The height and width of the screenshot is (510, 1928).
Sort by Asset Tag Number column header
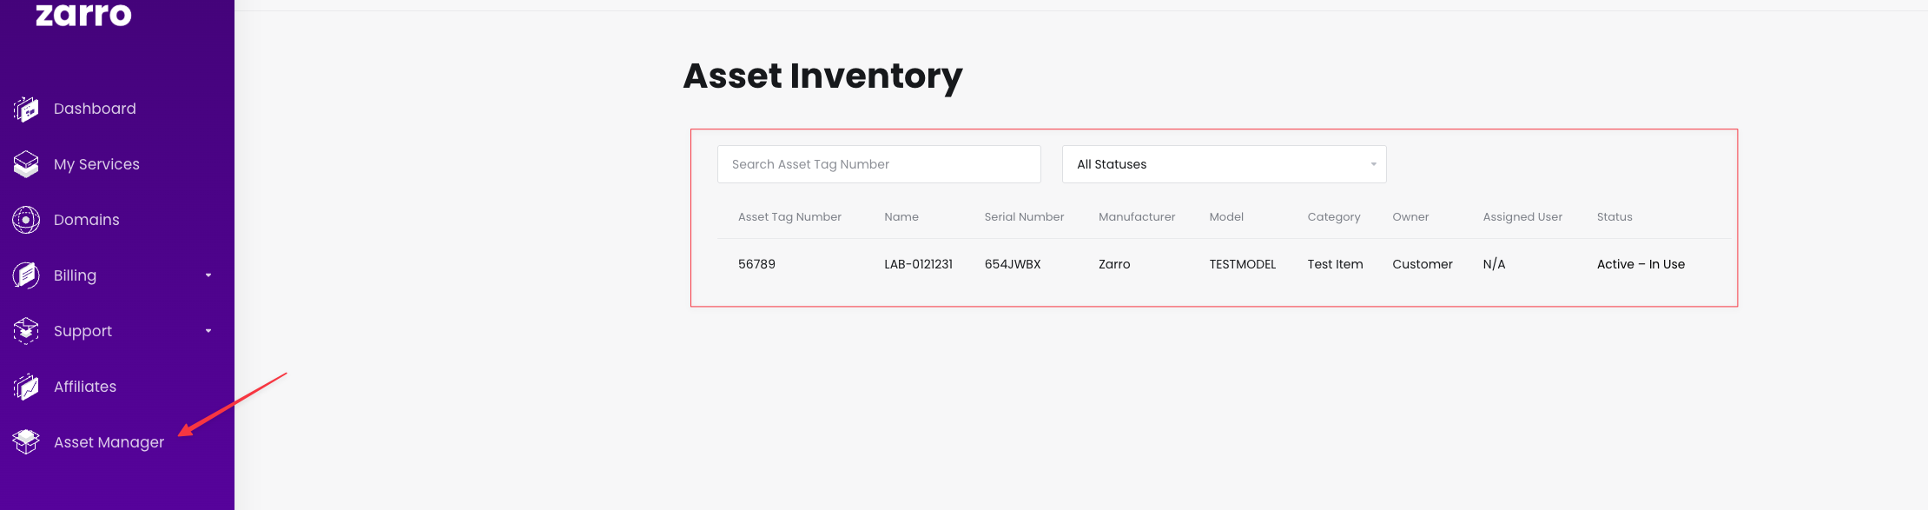[789, 217]
